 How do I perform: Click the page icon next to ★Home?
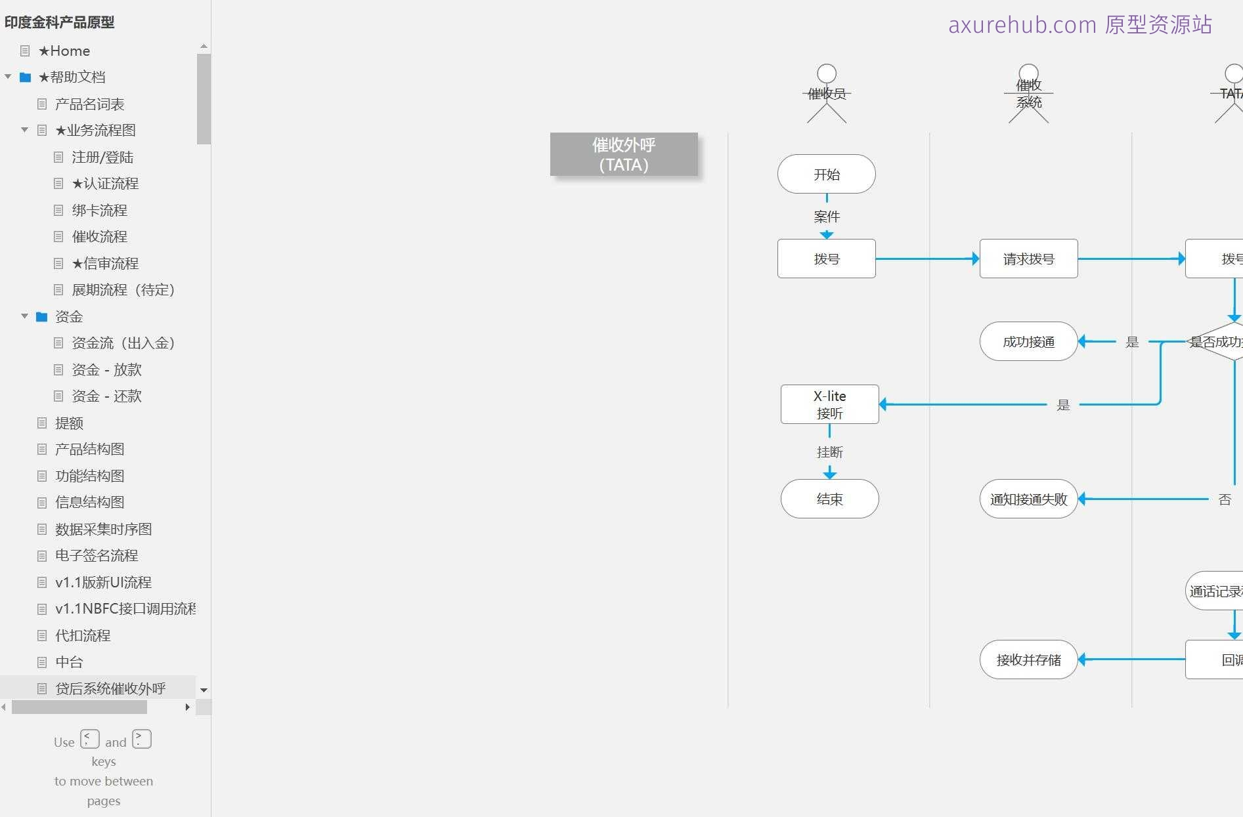(26, 51)
